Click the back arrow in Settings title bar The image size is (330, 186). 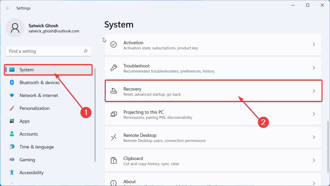tap(8, 8)
